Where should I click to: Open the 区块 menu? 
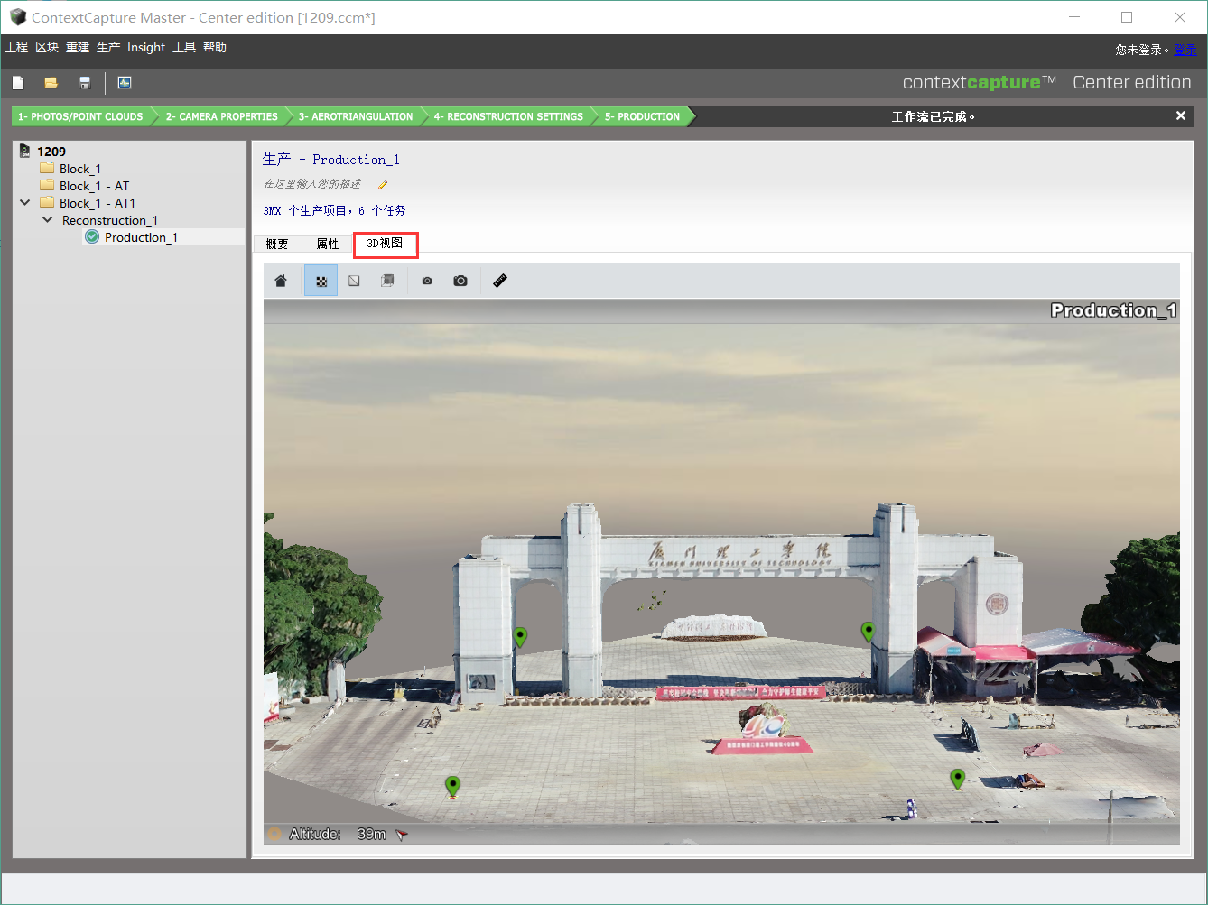47,47
